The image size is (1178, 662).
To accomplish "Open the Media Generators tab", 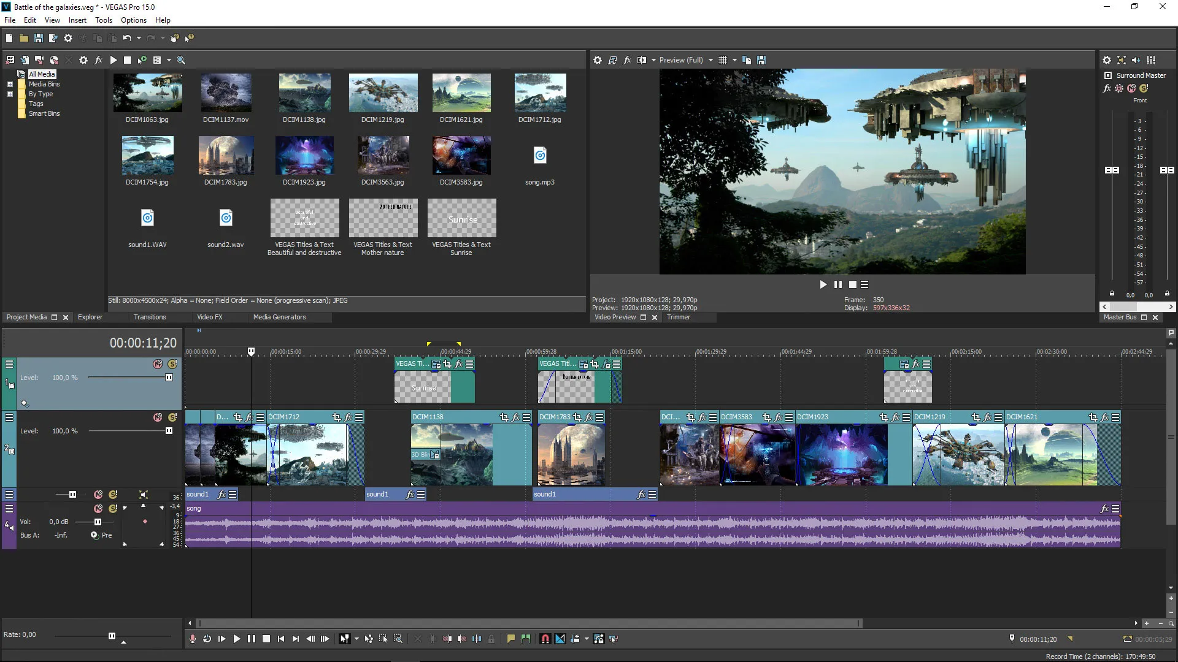I will coord(279,317).
